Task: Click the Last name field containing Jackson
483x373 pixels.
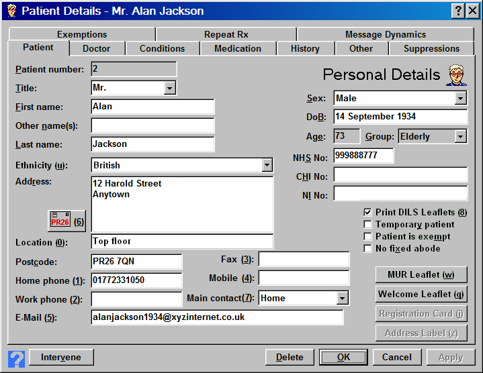Action: click(x=152, y=144)
